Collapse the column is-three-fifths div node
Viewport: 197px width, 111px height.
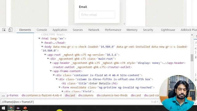57,79
